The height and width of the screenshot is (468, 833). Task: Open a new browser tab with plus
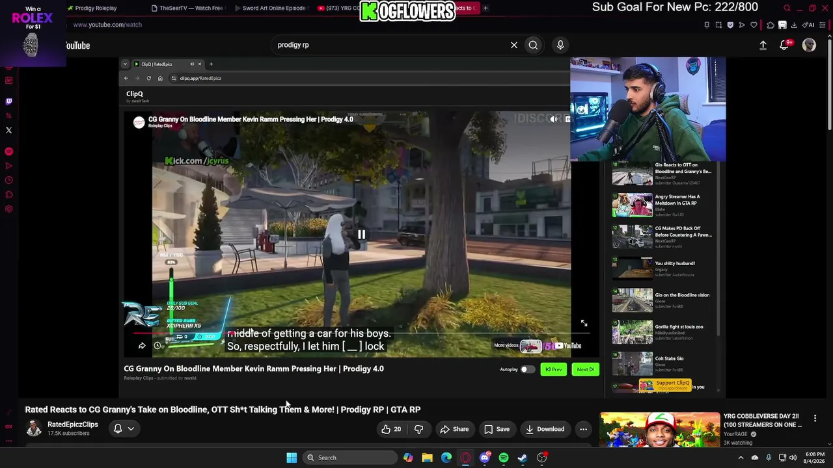(x=485, y=8)
